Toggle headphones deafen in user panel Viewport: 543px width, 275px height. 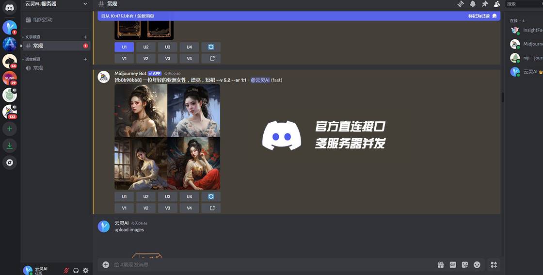point(76,271)
